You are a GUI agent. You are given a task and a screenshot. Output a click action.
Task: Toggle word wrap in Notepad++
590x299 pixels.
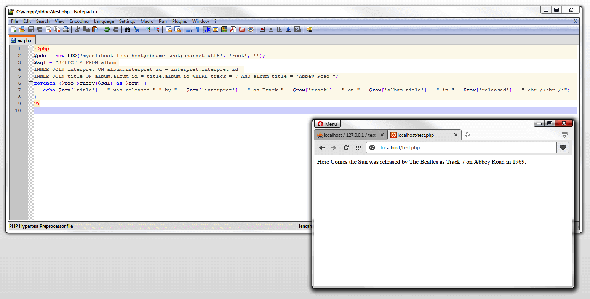click(189, 29)
